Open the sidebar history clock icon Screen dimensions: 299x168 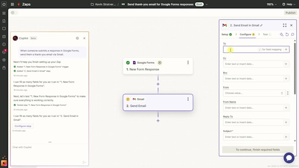pos(4,44)
